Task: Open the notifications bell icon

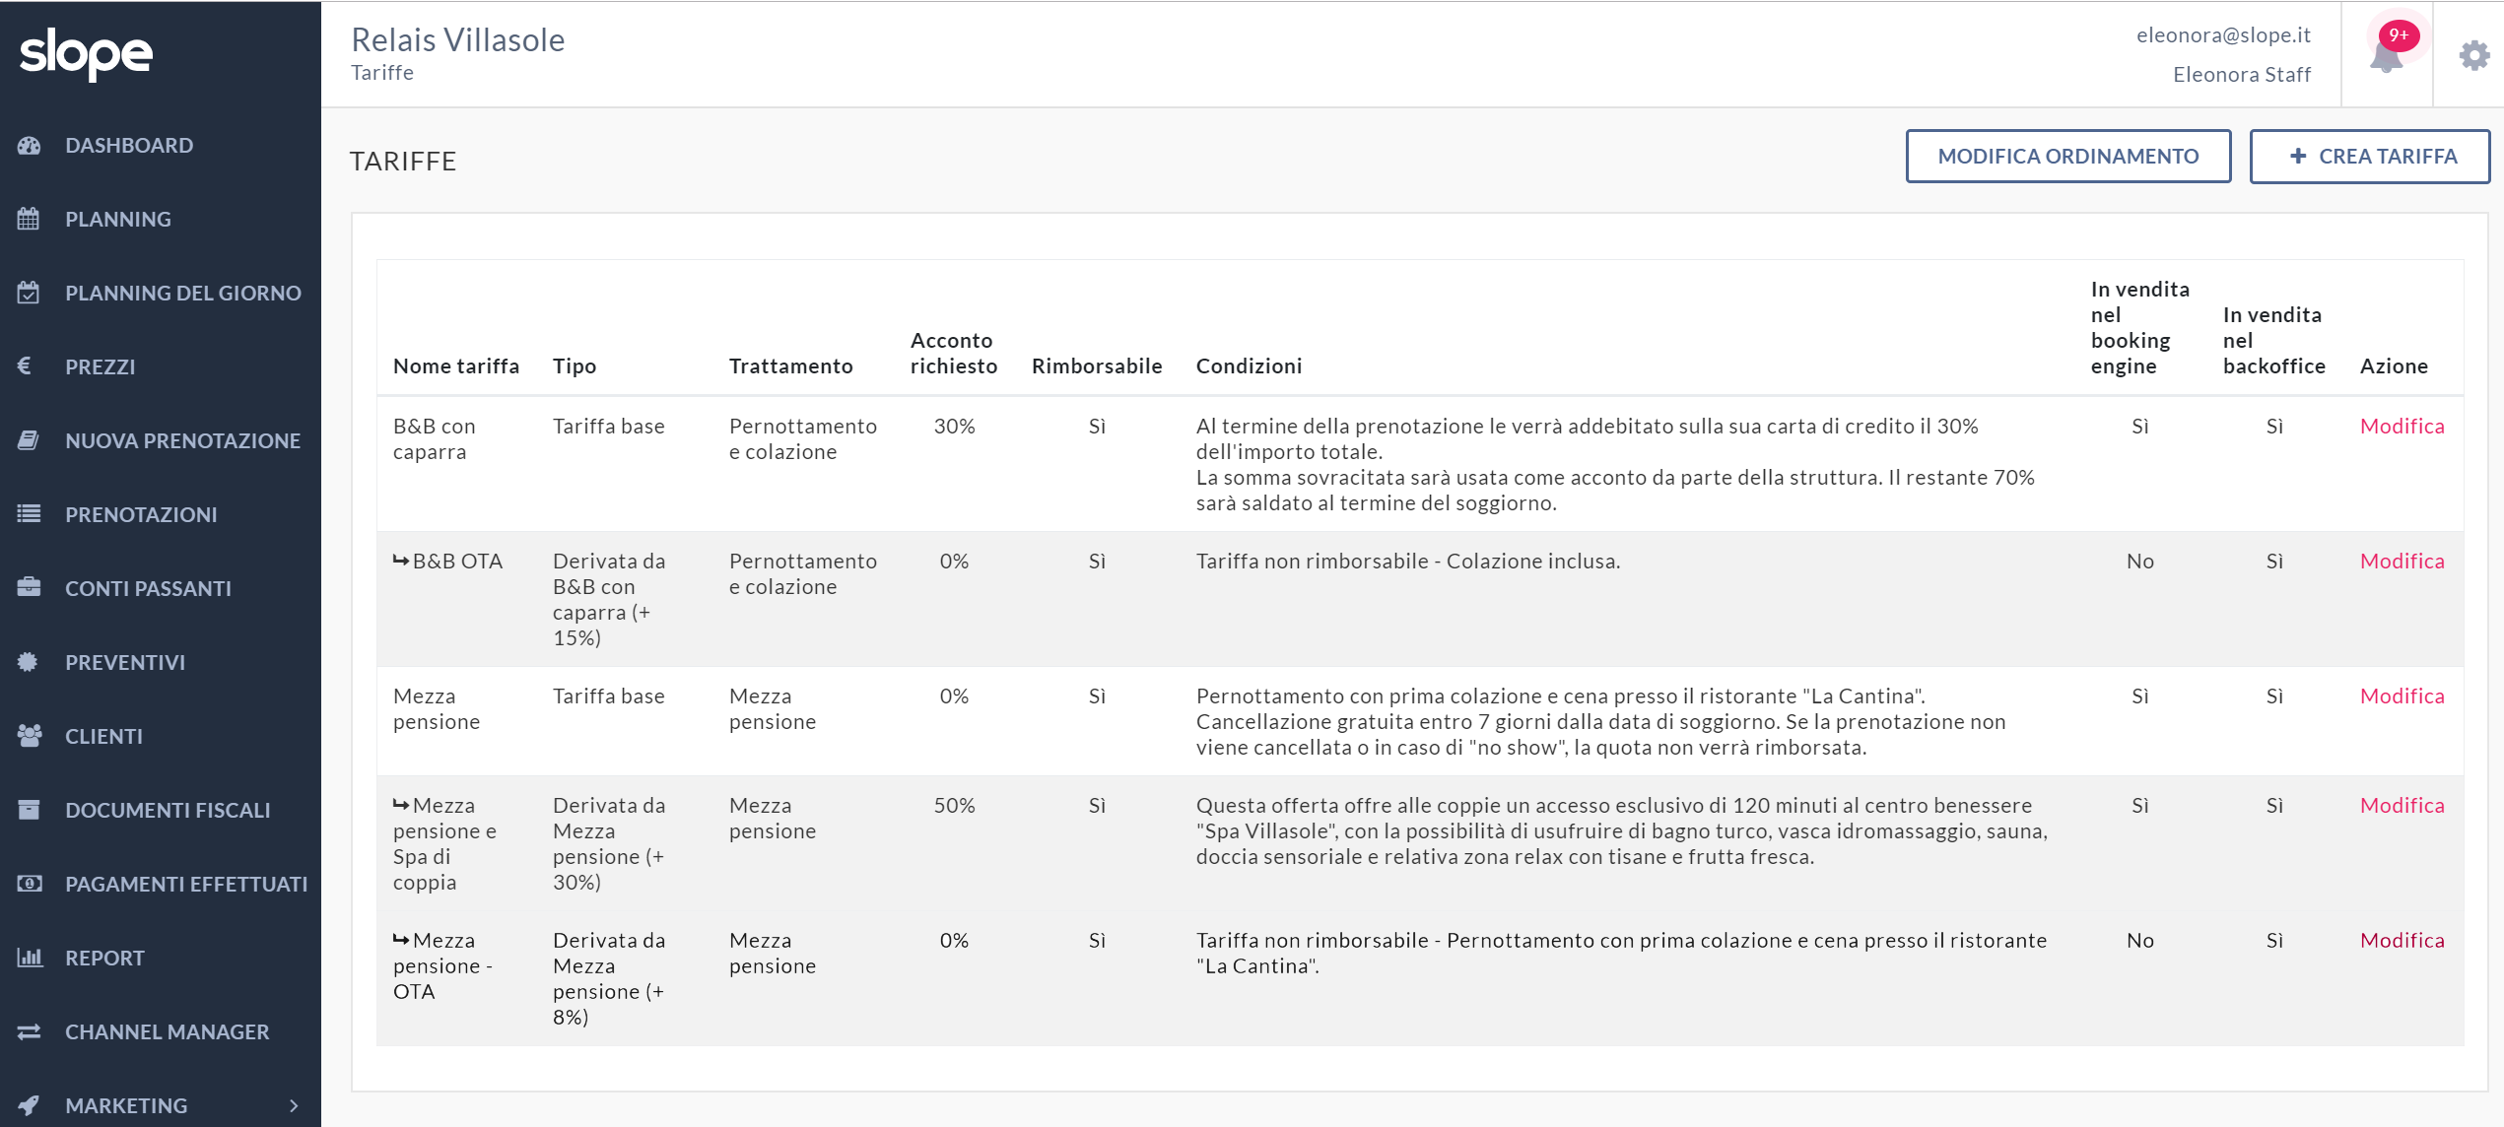Action: [x=2386, y=55]
